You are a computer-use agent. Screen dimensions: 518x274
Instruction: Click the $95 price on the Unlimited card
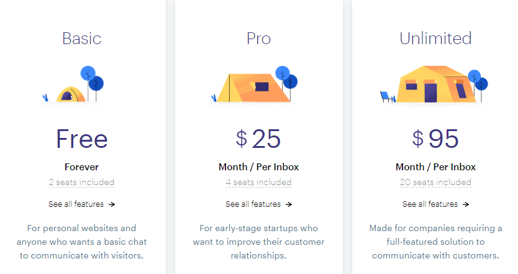pyautogui.click(x=435, y=139)
